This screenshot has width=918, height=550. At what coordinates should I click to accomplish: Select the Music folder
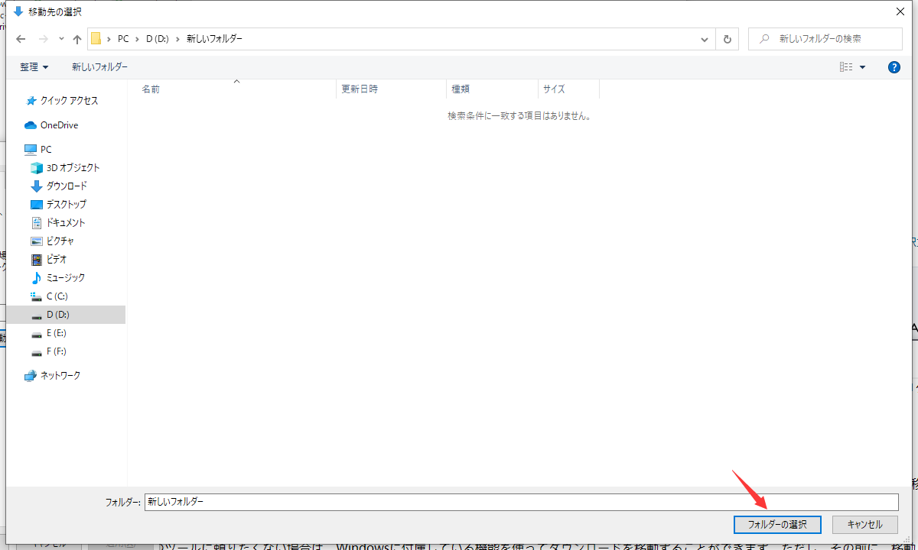(65, 278)
